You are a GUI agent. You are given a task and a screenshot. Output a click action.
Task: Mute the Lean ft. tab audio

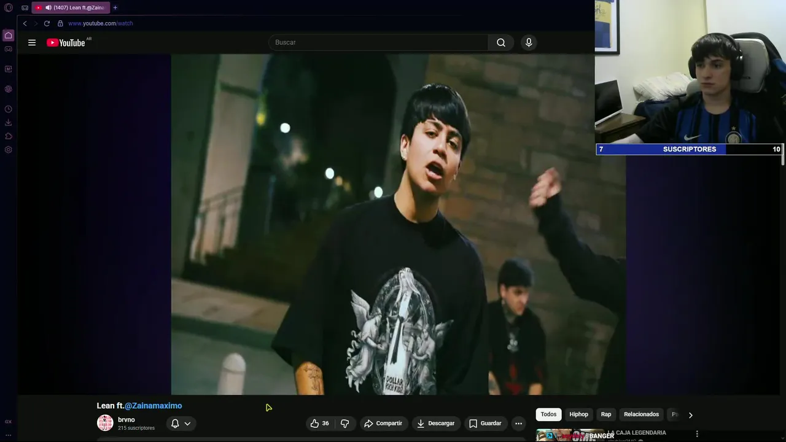48,8
